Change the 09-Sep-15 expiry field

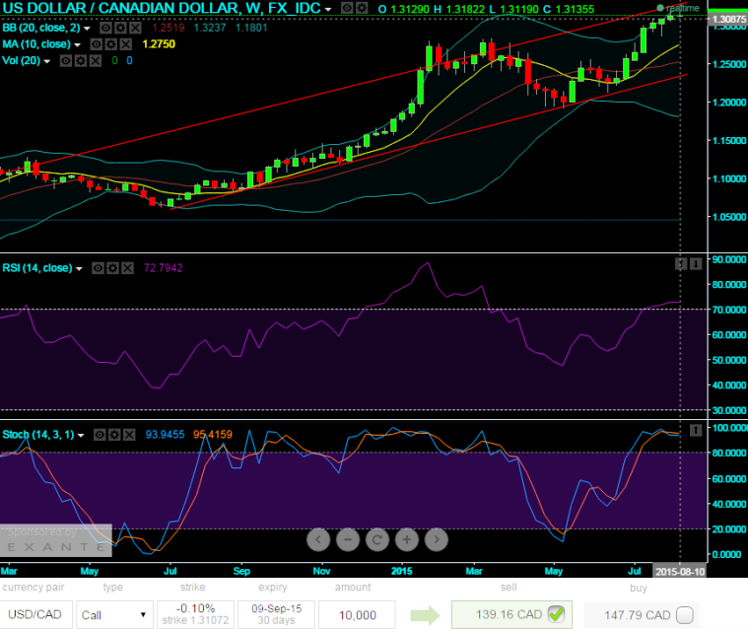coord(276,614)
